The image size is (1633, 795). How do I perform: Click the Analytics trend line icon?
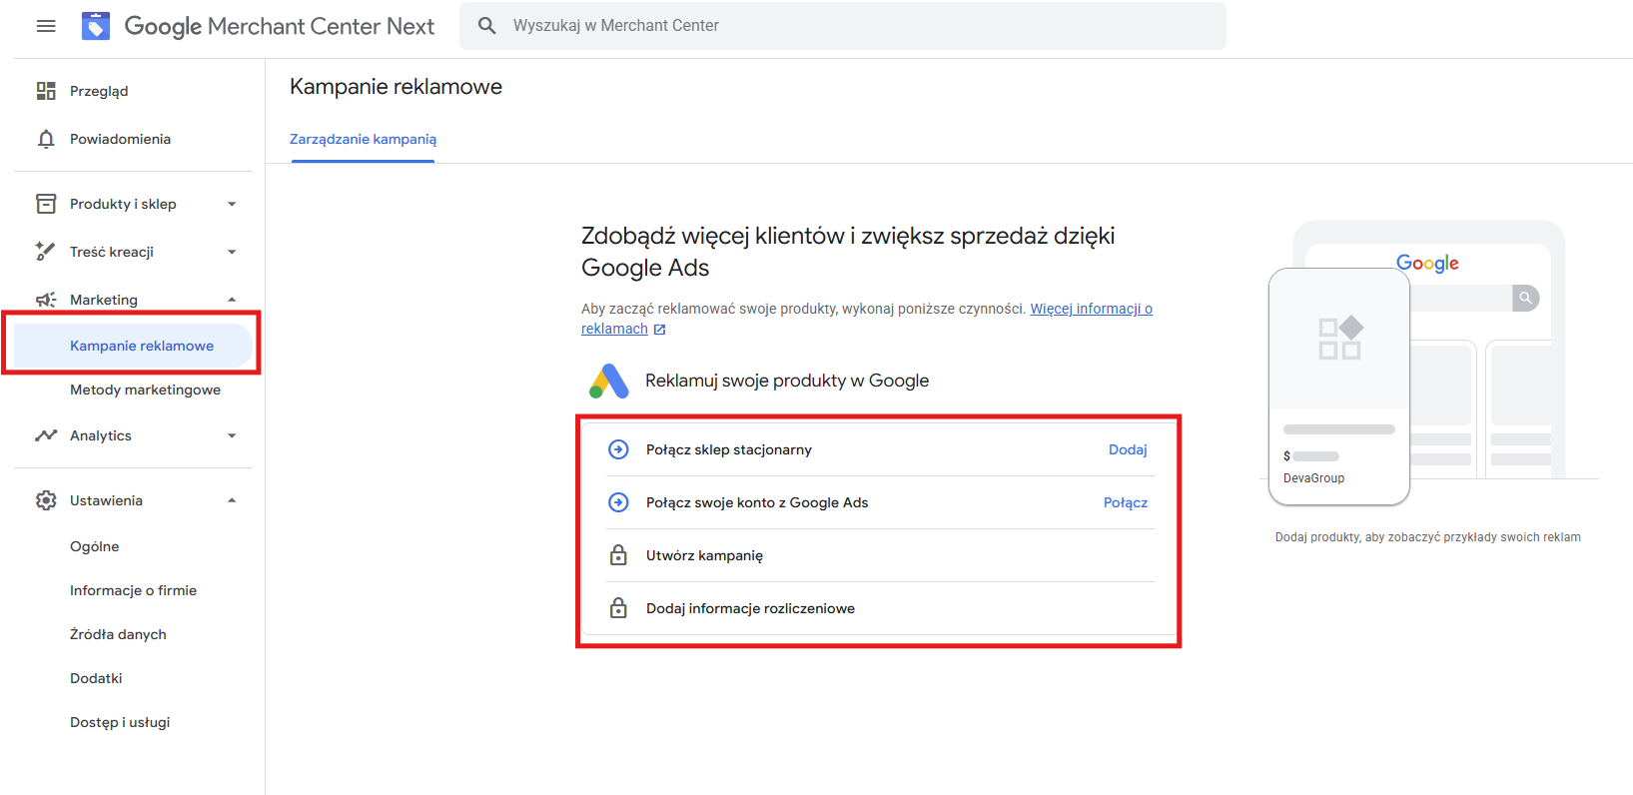[46, 435]
